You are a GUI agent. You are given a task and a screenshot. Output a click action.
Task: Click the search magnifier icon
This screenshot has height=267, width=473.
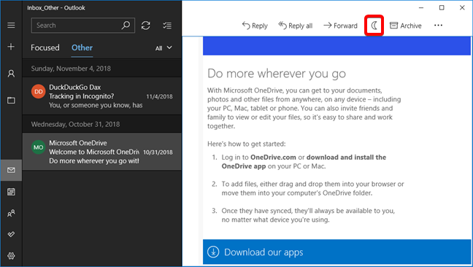coord(126,26)
